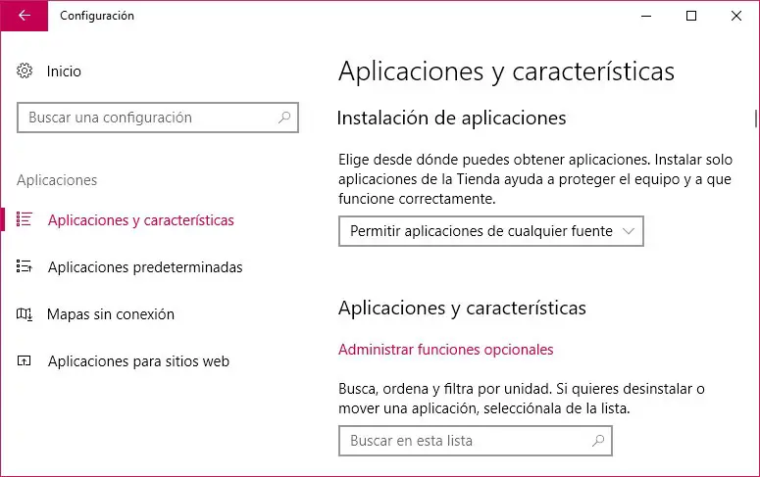The height and width of the screenshot is (477, 760).
Task: Select Aplicaciones para sitios web
Action: [x=138, y=361]
